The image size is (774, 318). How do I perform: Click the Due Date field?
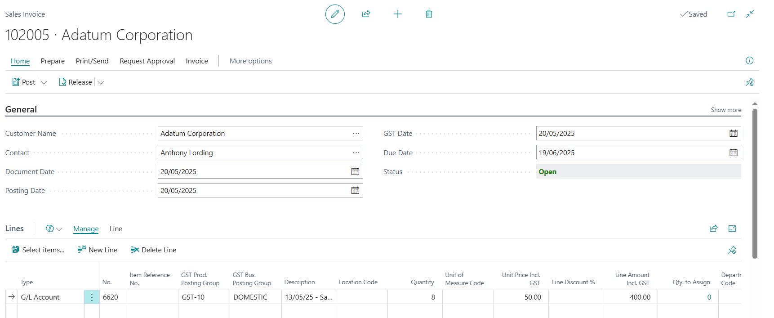point(638,152)
